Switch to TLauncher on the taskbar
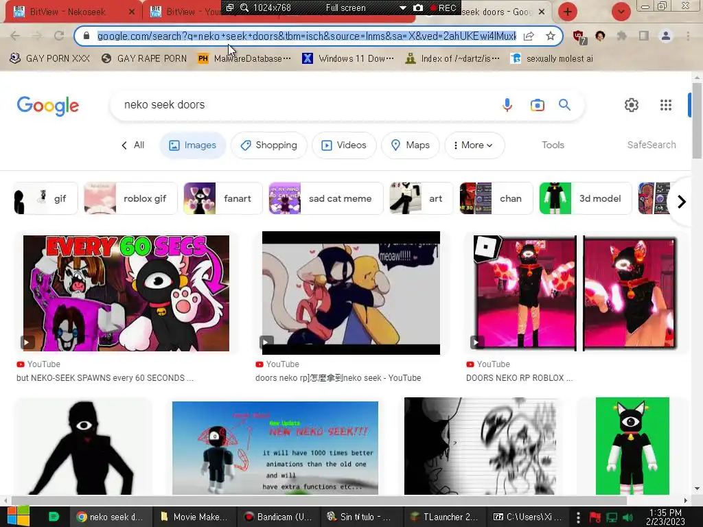 (444, 517)
